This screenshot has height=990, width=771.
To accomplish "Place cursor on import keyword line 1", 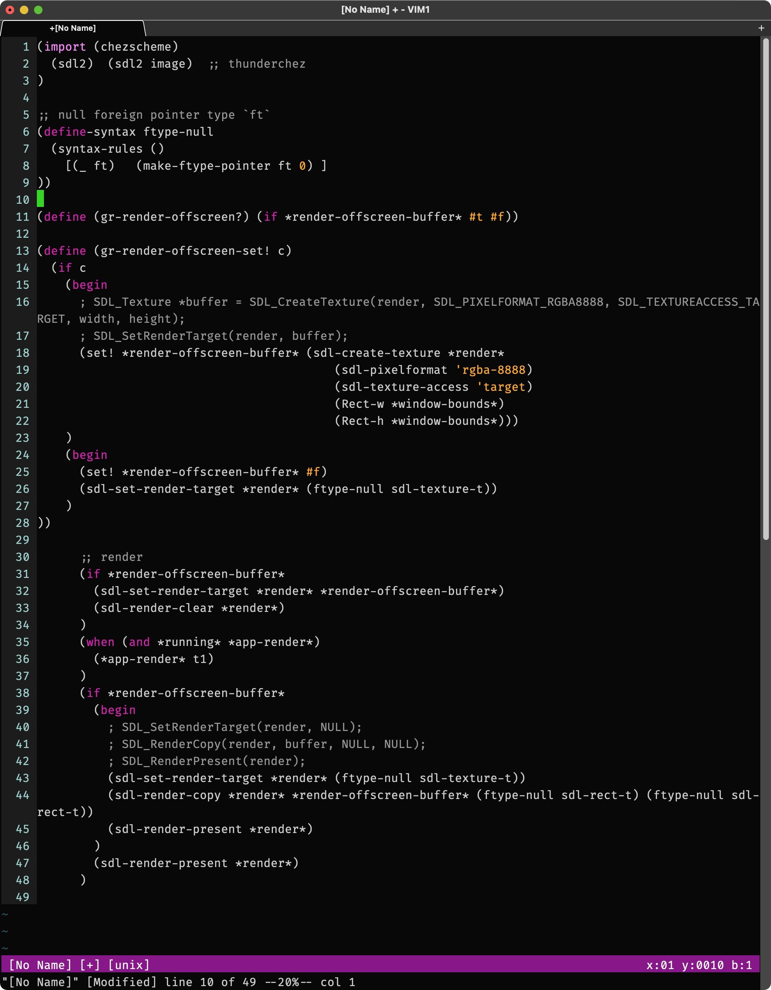I will (x=65, y=47).
